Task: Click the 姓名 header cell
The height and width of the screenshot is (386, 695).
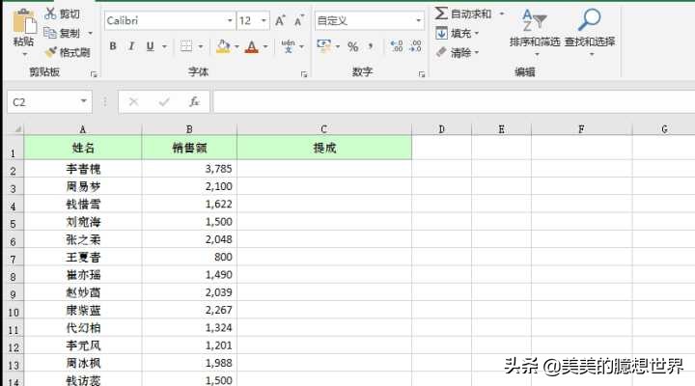Action: coord(83,148)
